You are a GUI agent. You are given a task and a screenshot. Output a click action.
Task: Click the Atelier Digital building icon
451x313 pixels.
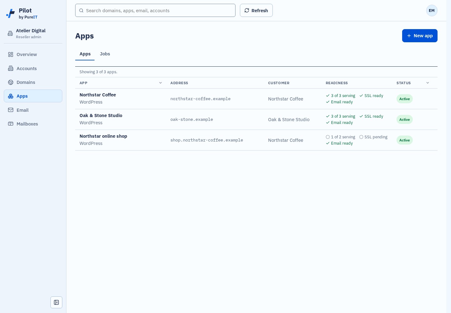point(10,33)
